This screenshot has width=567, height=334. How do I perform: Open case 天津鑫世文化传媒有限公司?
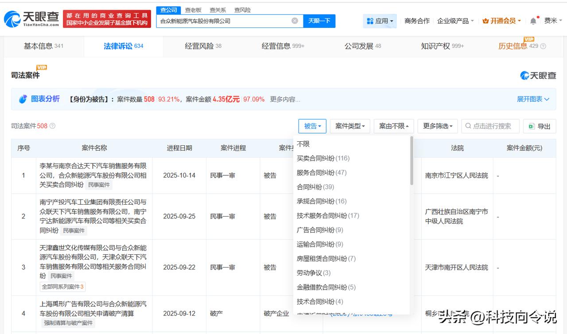point(93,261)
